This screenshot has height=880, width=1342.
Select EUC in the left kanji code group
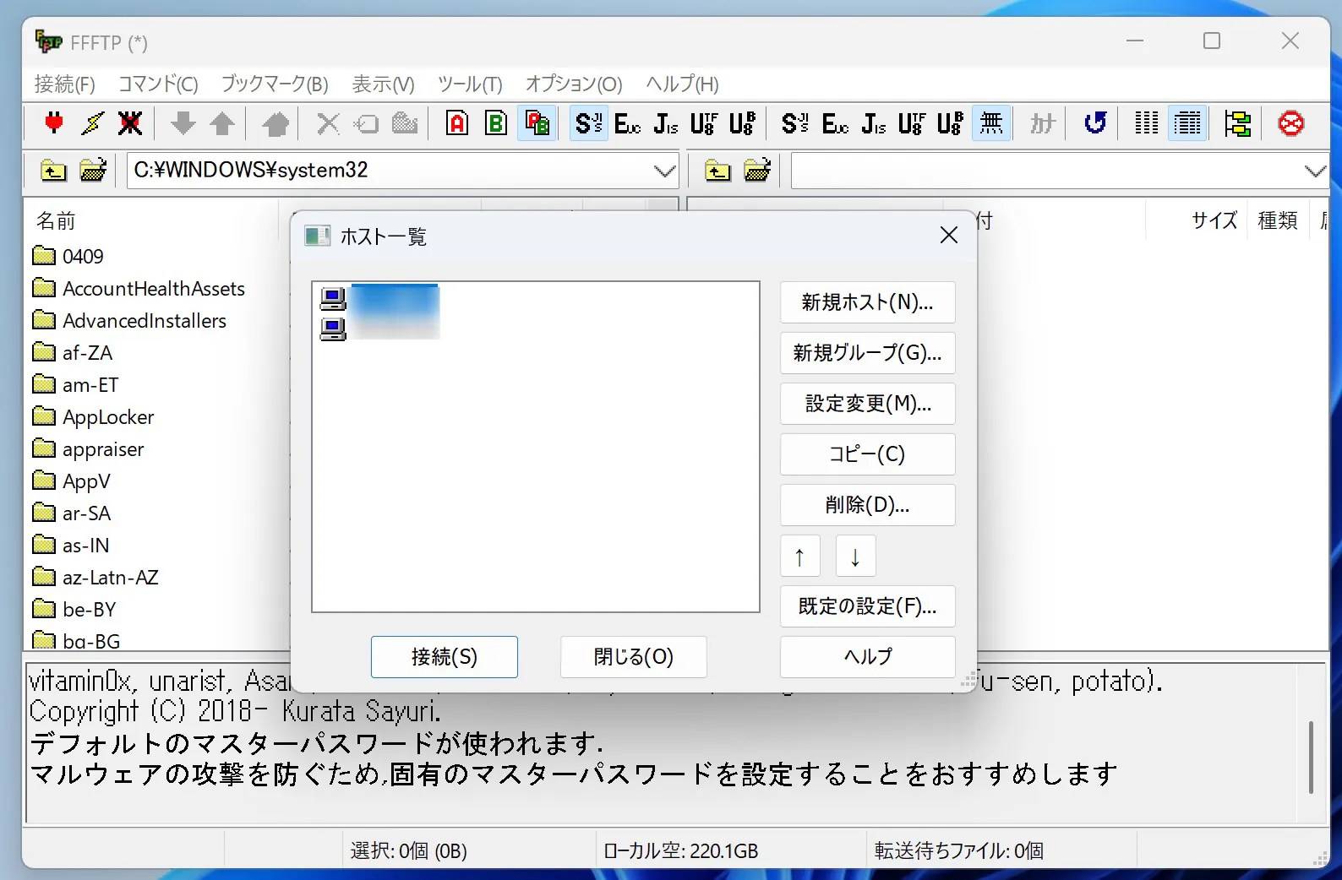click(627, 123)
